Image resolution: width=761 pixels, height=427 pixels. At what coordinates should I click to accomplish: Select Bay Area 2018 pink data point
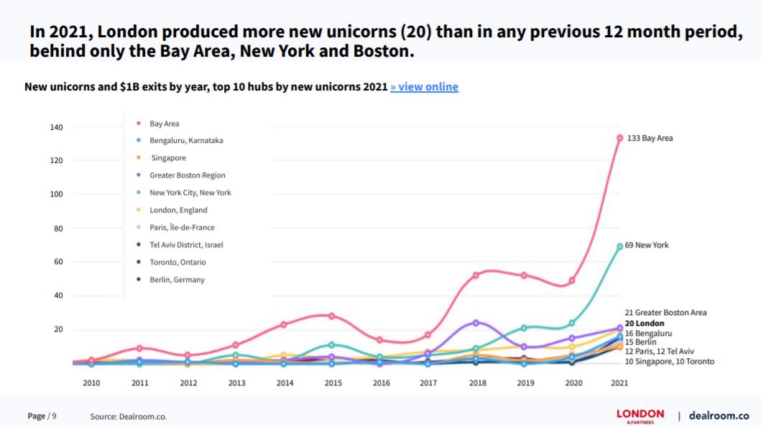(476, 275)
